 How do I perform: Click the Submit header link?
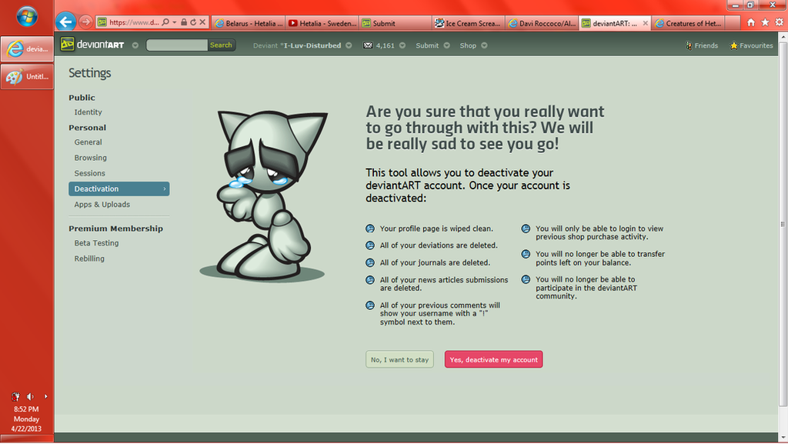pyautogui.click(x=427, y=45)
